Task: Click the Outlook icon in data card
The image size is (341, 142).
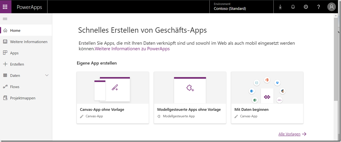Action: [x=252, y=91]
